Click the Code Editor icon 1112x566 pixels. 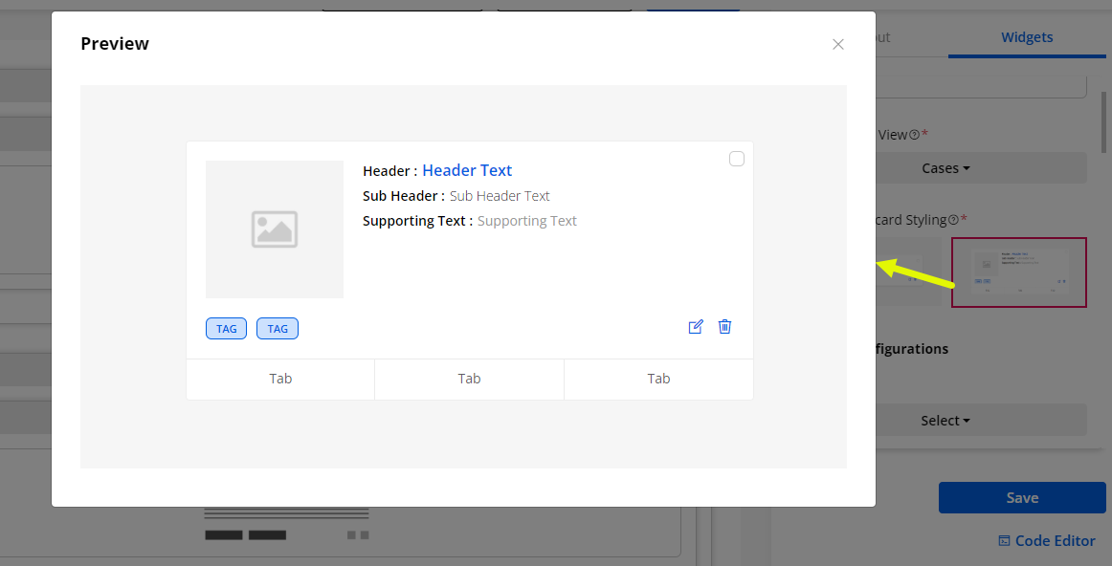point(1004,541)
